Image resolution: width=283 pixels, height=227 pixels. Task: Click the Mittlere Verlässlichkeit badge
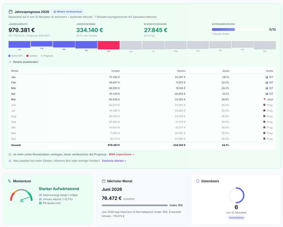(x=68, y=12)
